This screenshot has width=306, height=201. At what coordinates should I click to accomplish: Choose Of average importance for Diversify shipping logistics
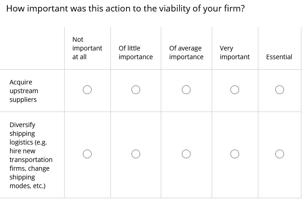click(186, 154)
